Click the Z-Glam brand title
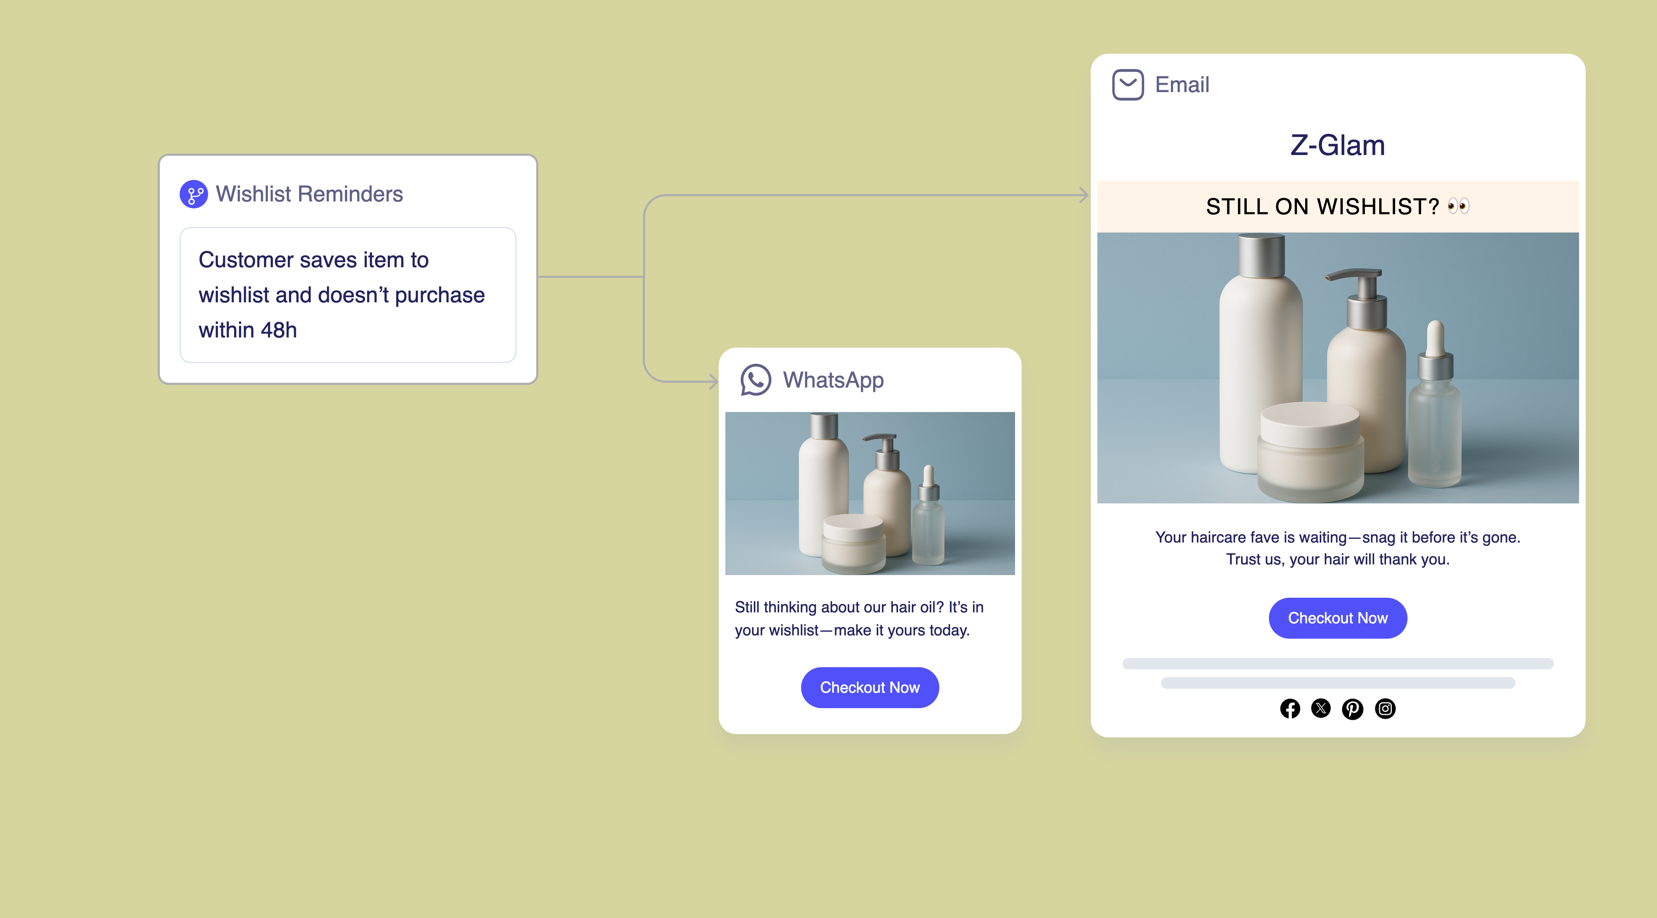Viewport: 1657px width, 918px height. tap(1338, 145)
